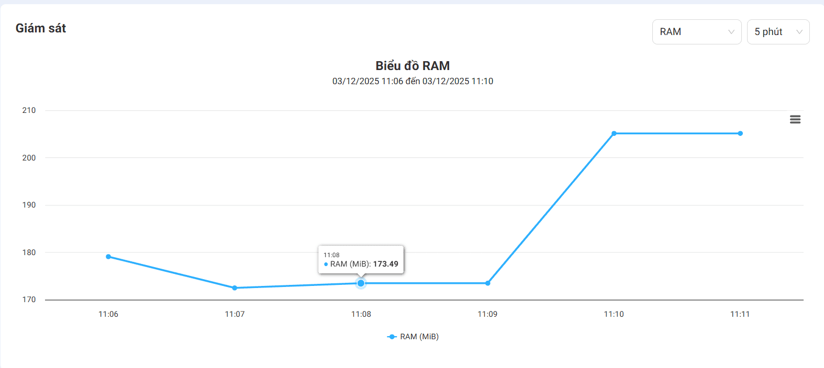Open the chart hamburger menu icon

(x=795, y=120)
